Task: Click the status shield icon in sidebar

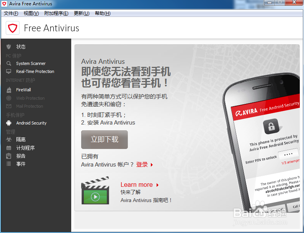Action: click(9, 47)
